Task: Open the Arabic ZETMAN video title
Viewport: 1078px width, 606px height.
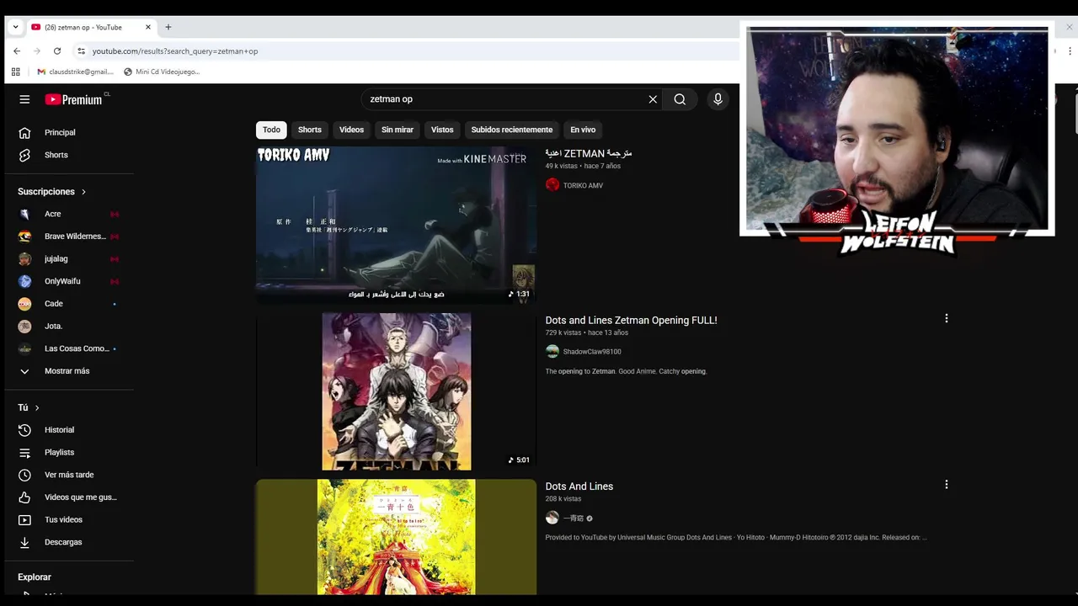Action: point(589,153)
